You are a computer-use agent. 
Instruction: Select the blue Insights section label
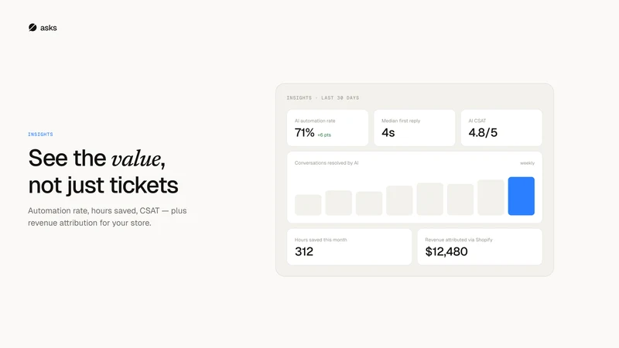[40, 134]
